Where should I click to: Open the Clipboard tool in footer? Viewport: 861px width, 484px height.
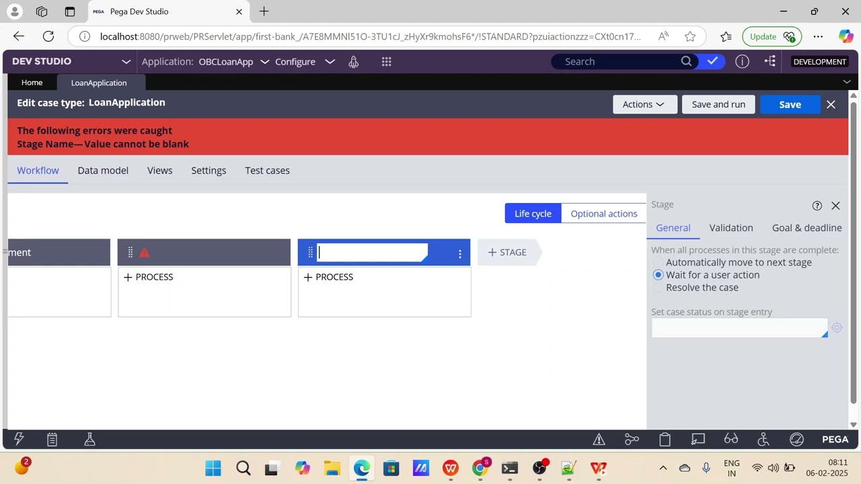point(665,440)
